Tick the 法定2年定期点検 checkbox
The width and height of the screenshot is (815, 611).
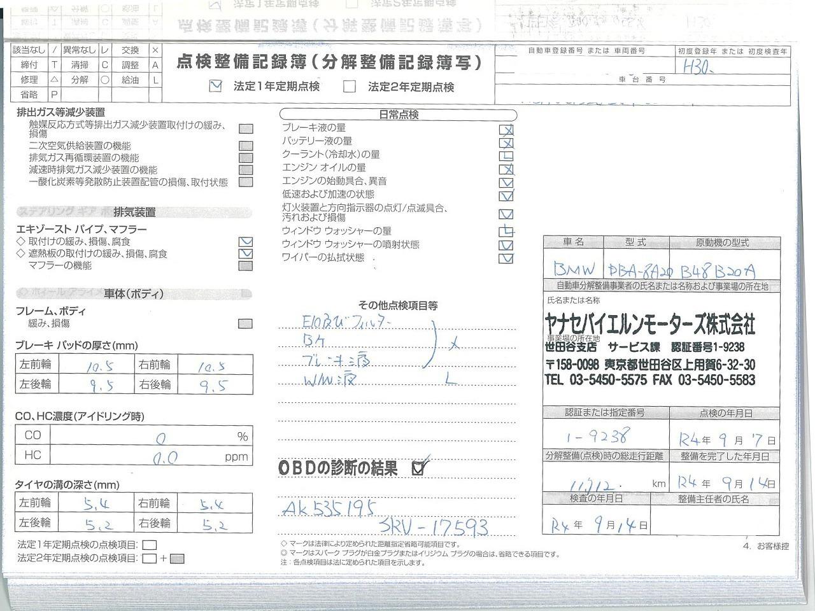click(x=349, y=87)
